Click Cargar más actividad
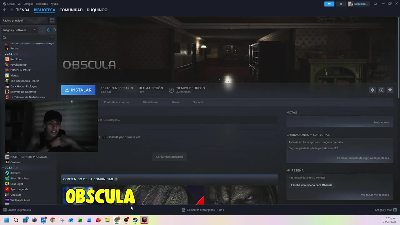The width and height of the screenshot is (400, 225). pyautogui.click(x=169, y=157)
